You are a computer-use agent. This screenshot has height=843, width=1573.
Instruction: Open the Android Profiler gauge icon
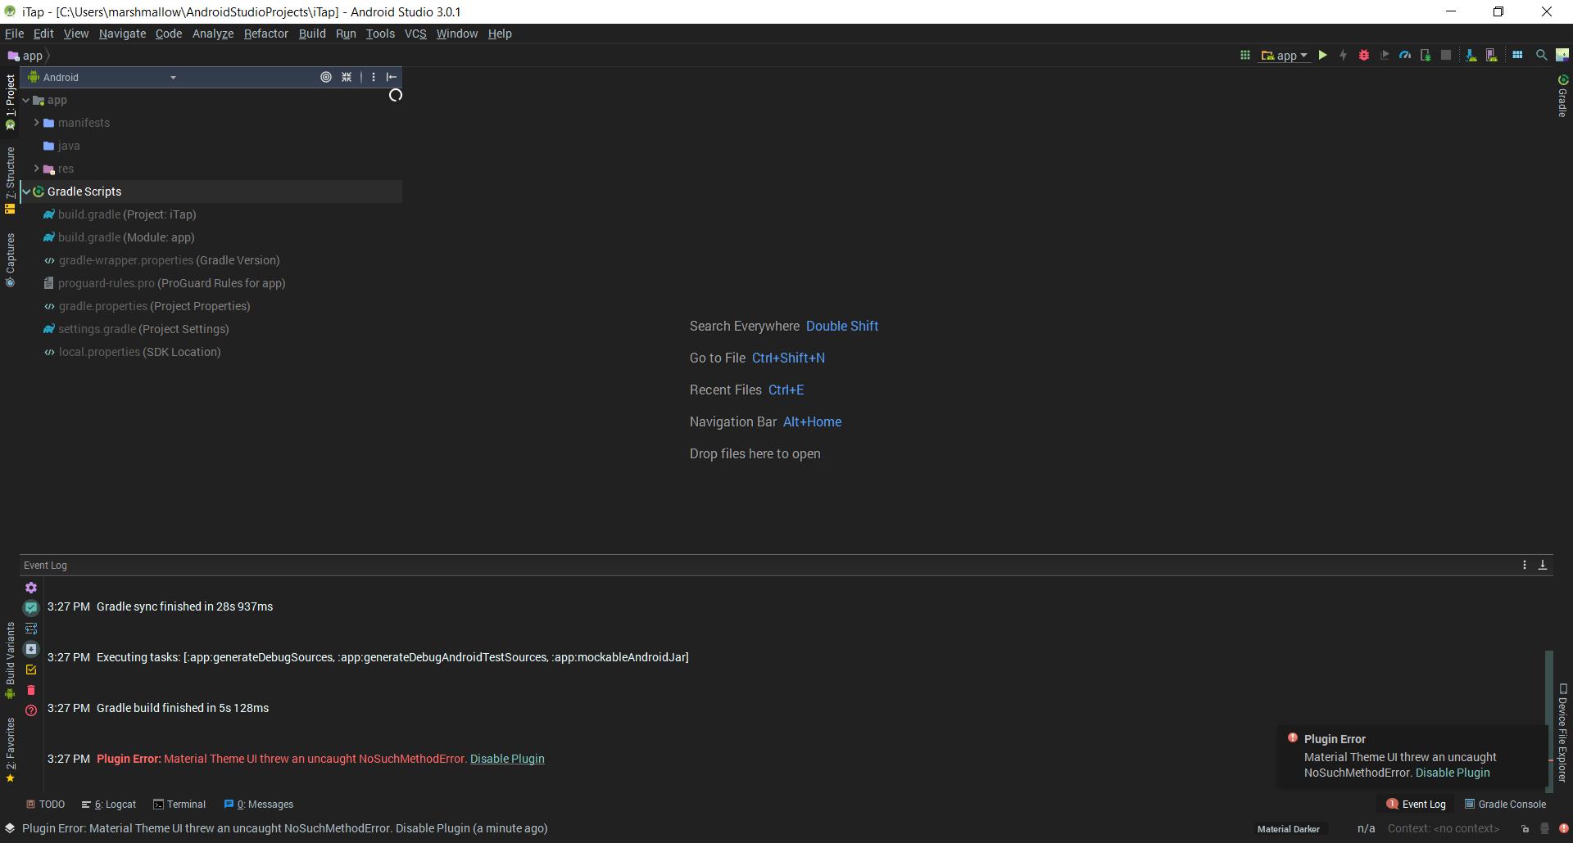click(1405, 55)
